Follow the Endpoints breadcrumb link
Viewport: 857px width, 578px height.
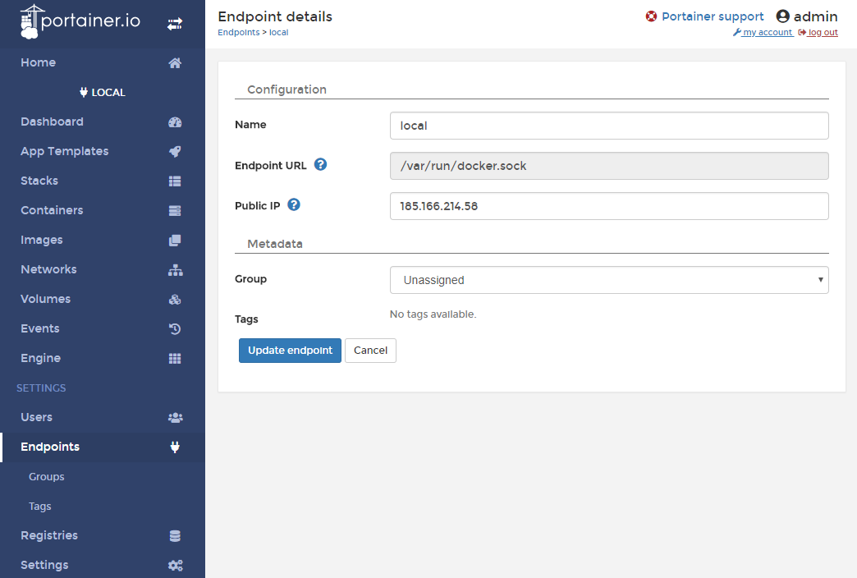point(237,33)
